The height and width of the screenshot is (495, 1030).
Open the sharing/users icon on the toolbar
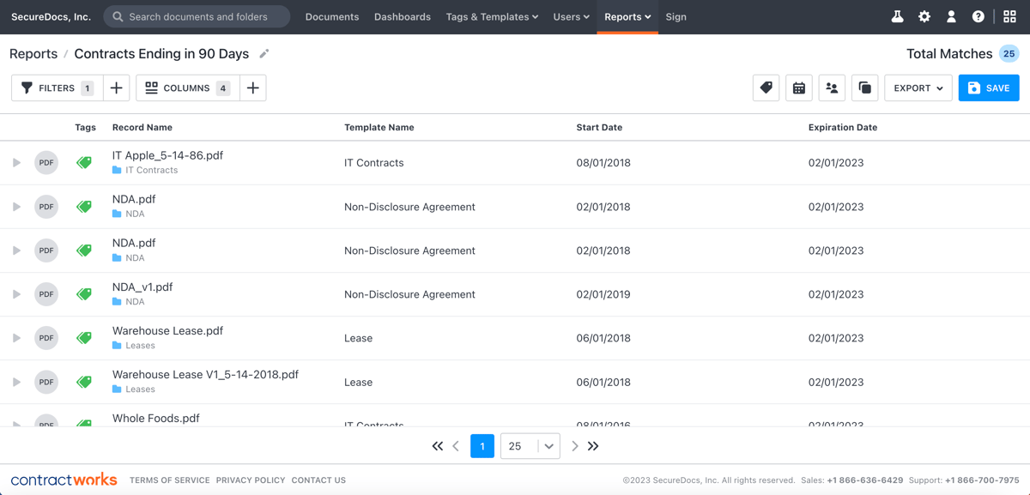pos(832,88)
